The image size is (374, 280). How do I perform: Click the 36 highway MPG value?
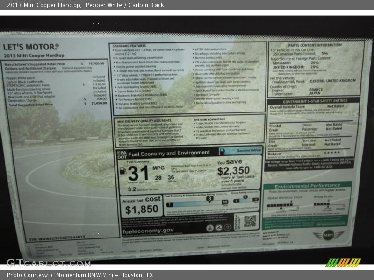[171, 177]
